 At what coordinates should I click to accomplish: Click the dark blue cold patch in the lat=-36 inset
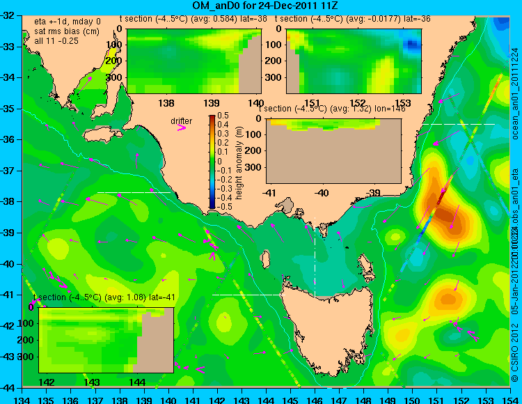click(x=412, y=44)
